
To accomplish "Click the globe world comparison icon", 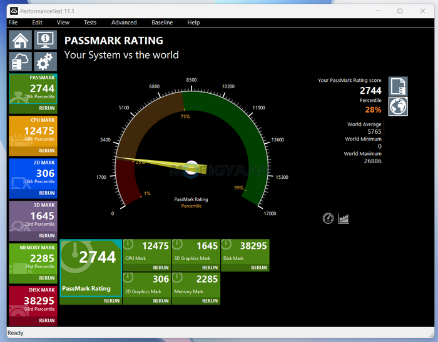I will (398, 106).
